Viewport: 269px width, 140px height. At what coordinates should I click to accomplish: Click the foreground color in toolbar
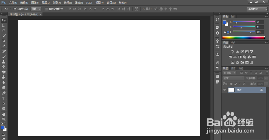point(3,127)
